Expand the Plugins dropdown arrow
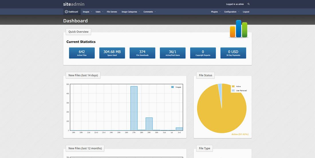The image size is (315, 158). (220, 12)
